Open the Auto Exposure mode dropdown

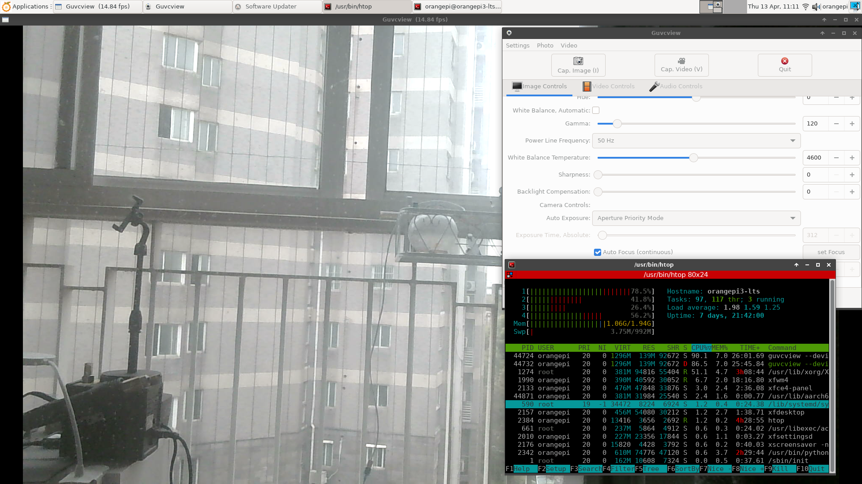(x=696, y=218)
